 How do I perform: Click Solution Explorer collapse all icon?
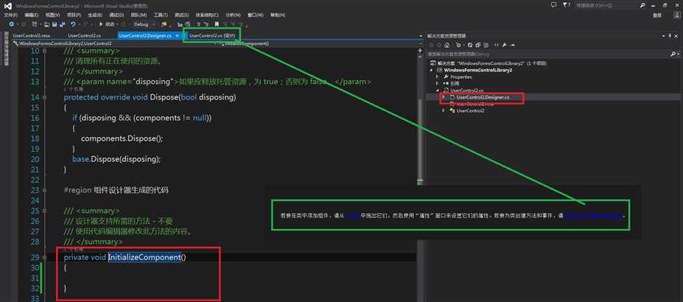478,45
